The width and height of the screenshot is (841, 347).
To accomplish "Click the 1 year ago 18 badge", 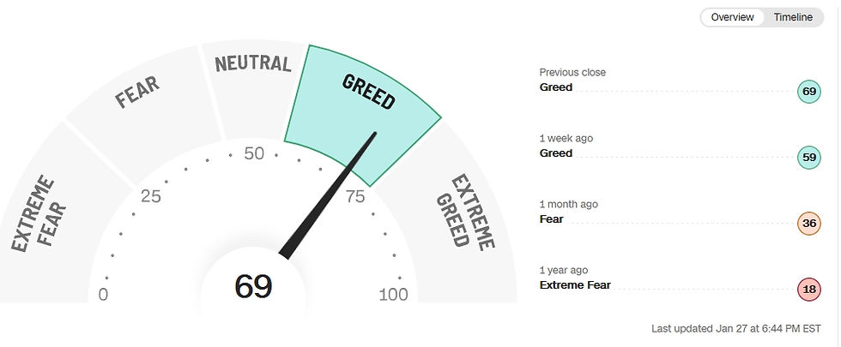I will click(808, 290).
